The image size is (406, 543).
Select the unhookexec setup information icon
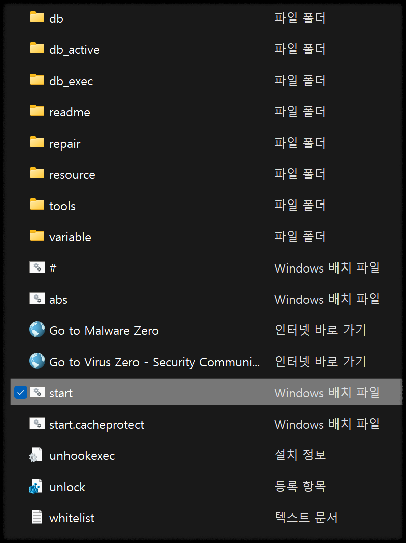coord(36,454)
